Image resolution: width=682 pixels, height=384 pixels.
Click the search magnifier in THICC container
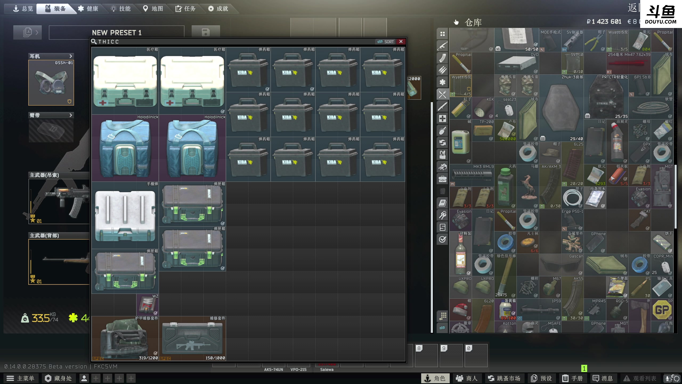94,42
